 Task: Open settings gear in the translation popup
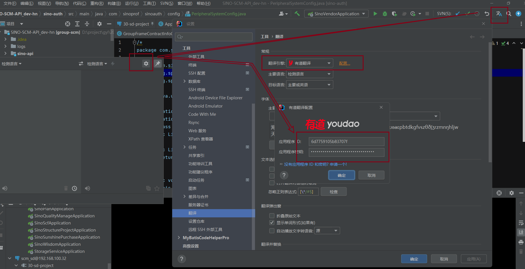pos(146,64)
